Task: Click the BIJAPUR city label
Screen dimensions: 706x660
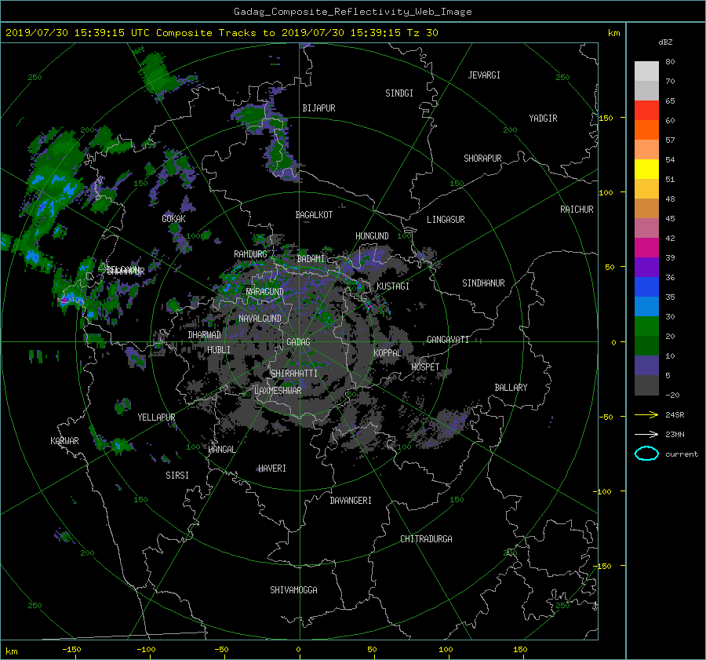Action: 318,108
